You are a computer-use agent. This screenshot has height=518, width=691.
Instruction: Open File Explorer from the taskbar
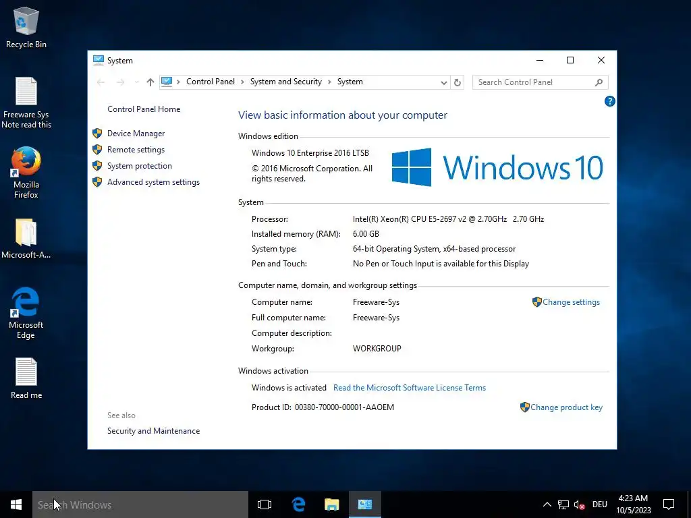(x=331, y=505)
